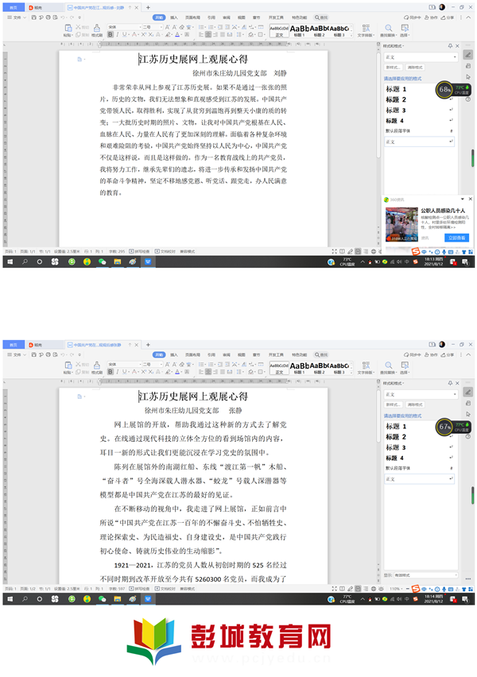Viewport: 477px width, 677px height.
Task: Click the Select tool icon in upper ribbon
Action: click(405, 28)
